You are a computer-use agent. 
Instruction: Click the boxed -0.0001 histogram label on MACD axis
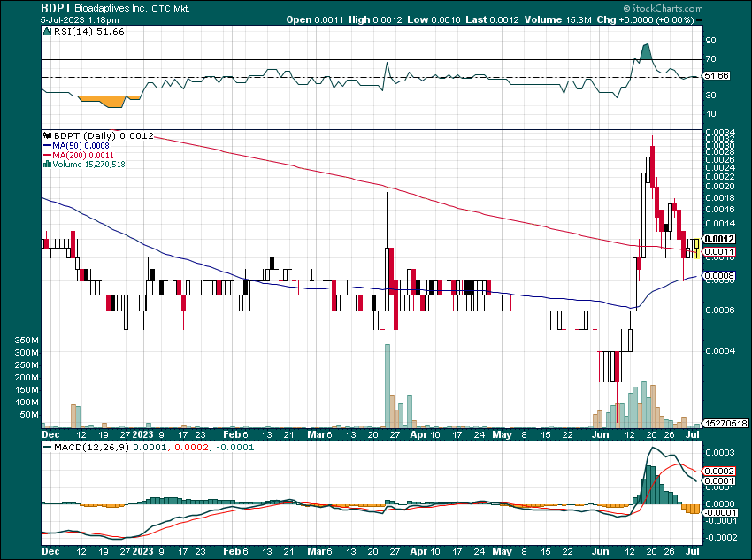(718, 512)
